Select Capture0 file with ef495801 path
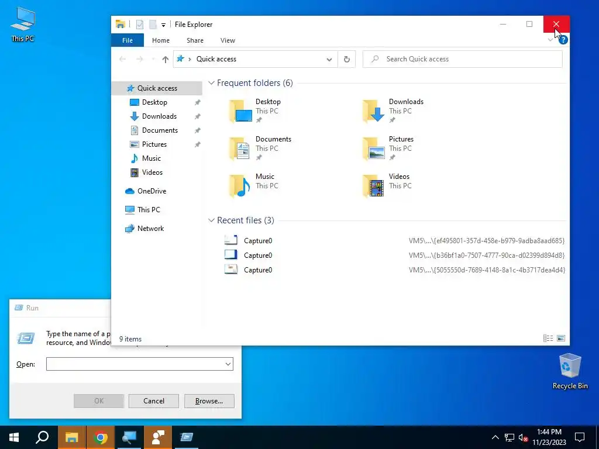Viewport: 599px width, 449px height. click(394, 240)
